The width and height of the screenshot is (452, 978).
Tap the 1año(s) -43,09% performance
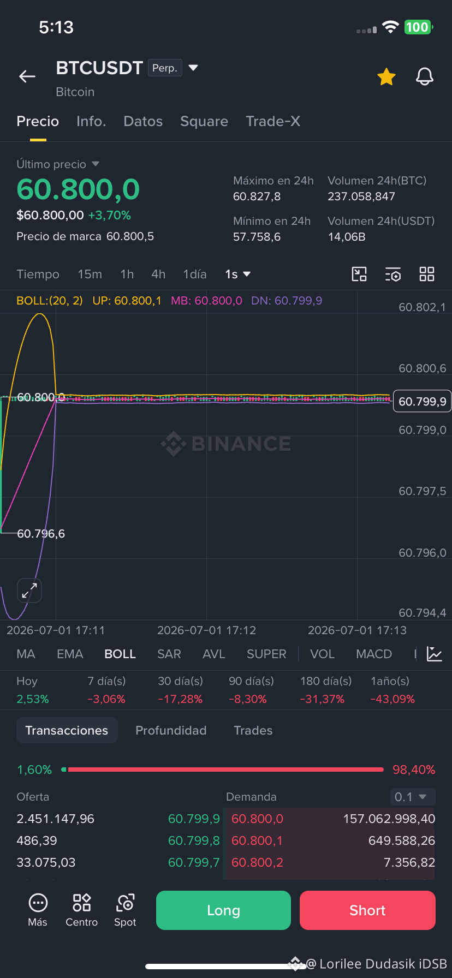[x=392, y=690]
